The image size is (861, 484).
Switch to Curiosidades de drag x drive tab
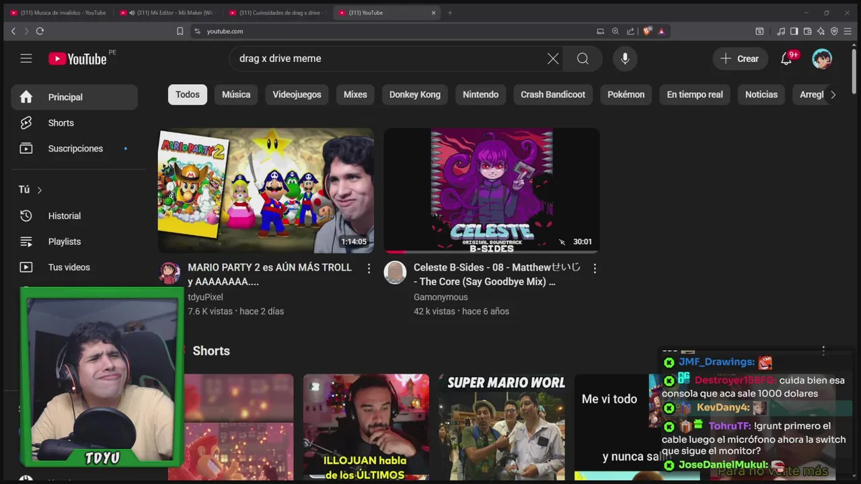pyautogui.click(x=277, y=12)
